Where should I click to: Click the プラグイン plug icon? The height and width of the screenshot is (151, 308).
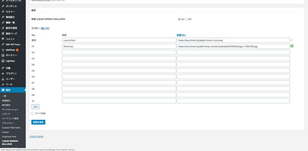(3, 73)
